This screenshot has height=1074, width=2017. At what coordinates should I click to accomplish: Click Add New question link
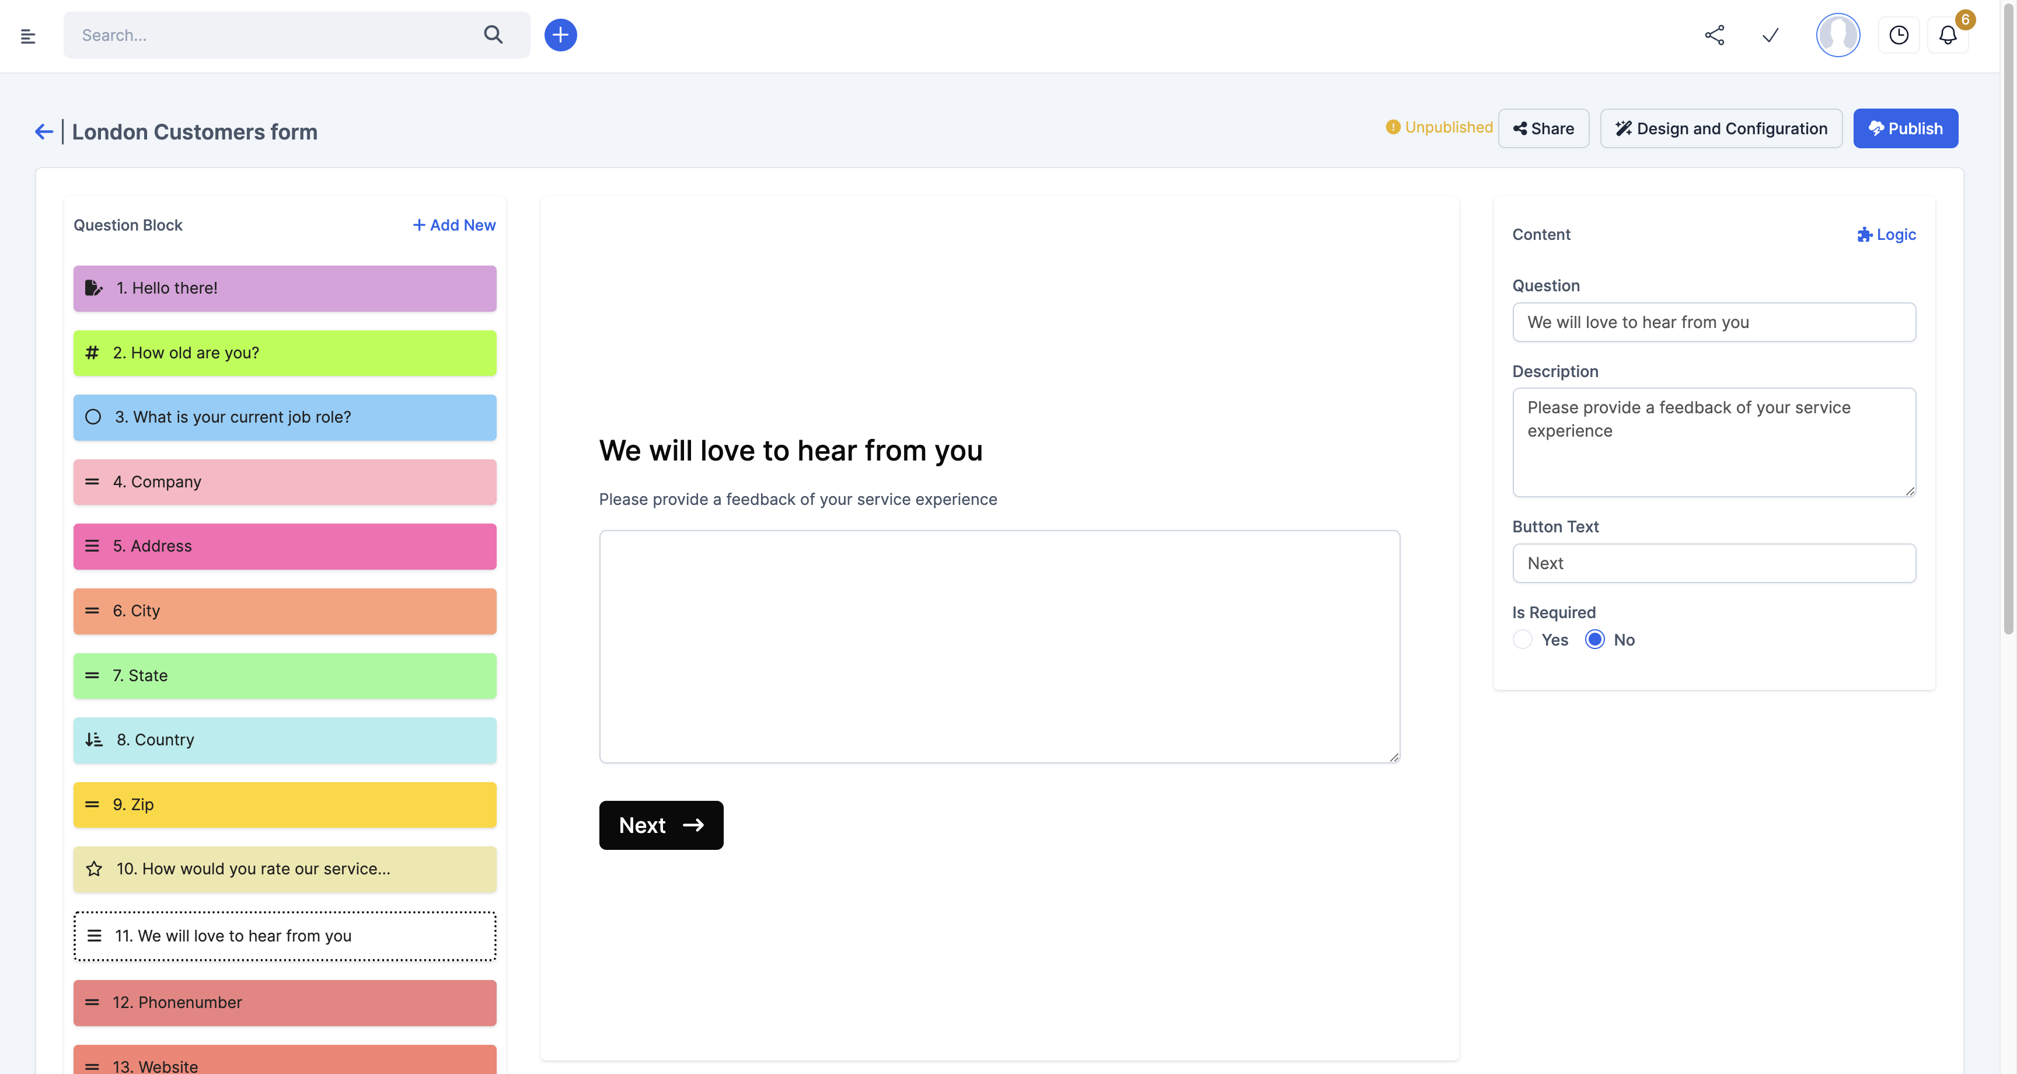click(454, 225)
